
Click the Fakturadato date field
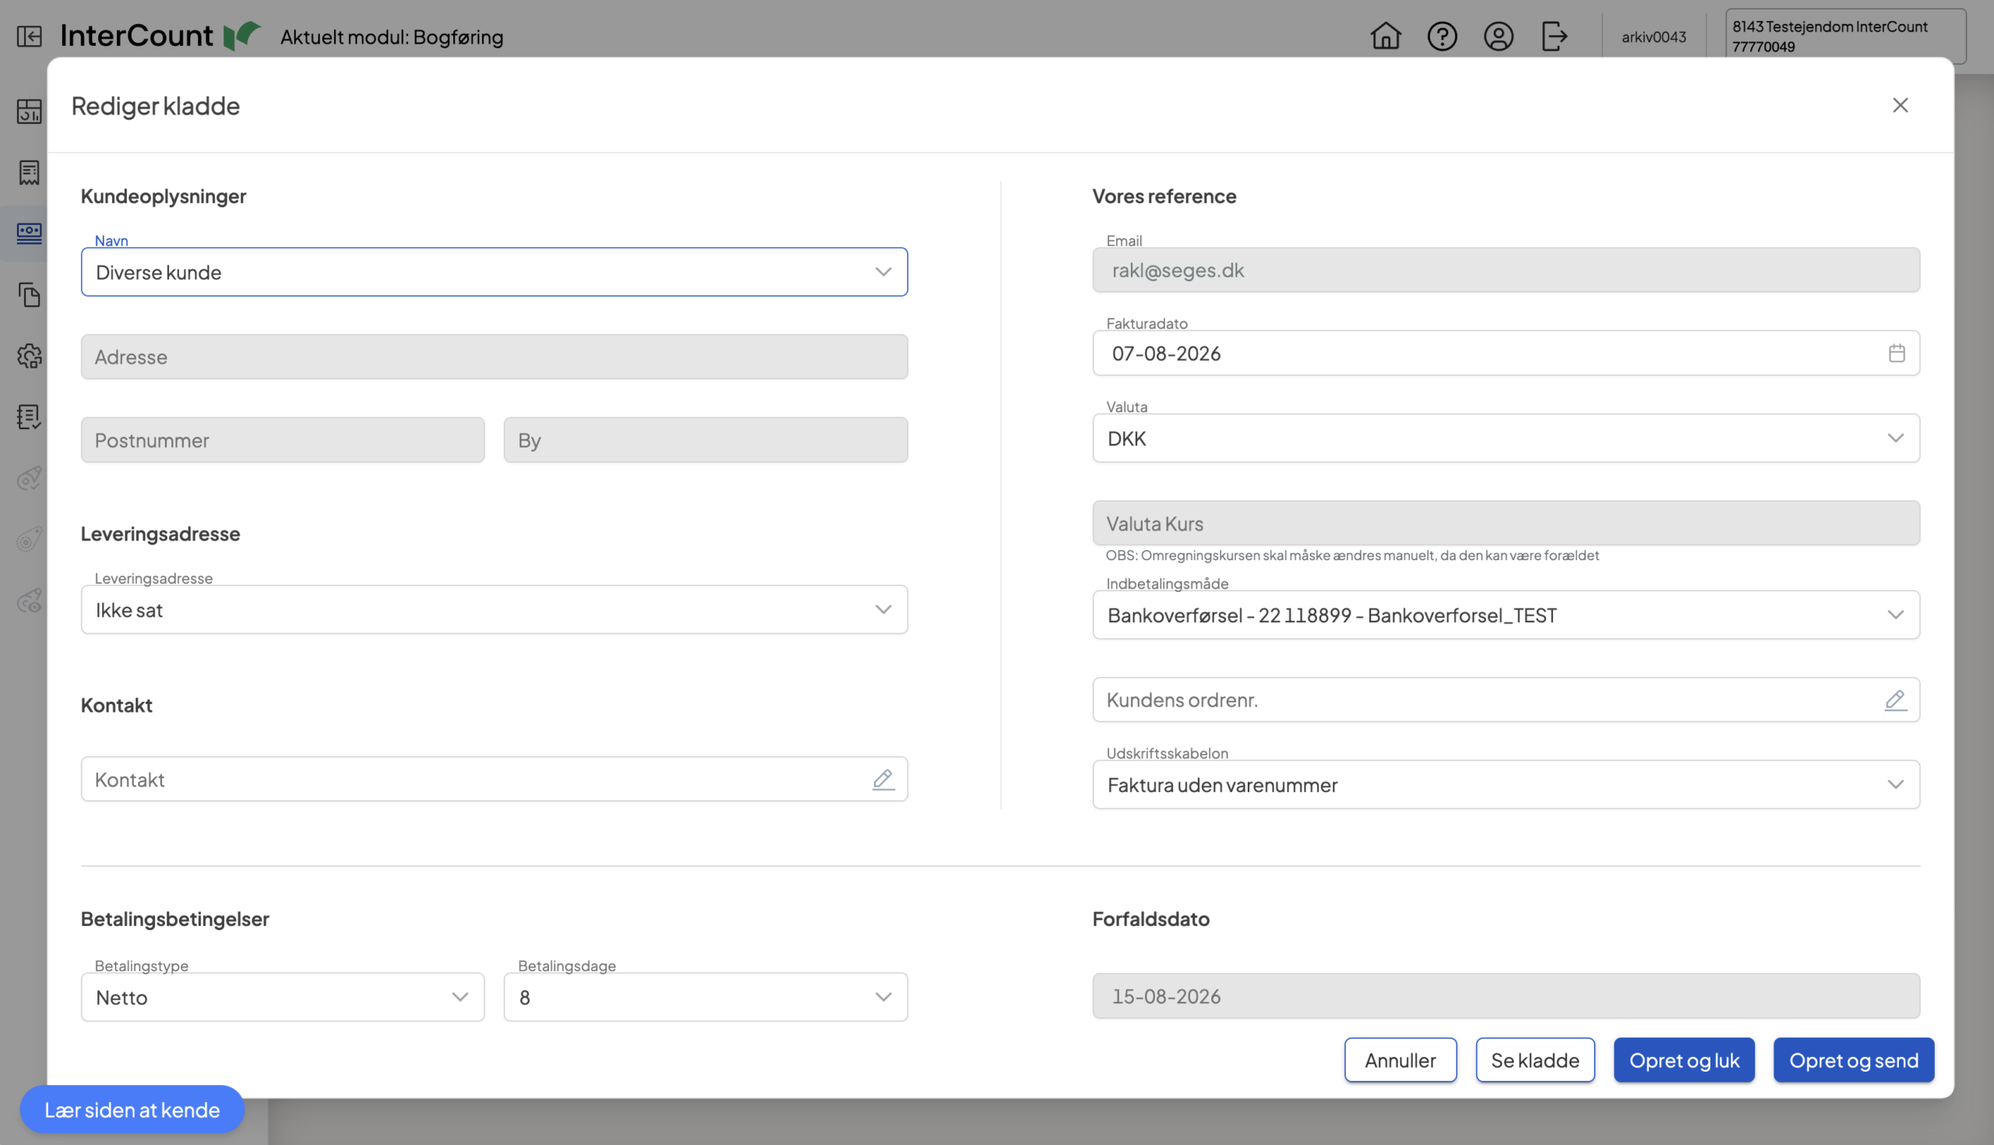tap(1506, 353)
